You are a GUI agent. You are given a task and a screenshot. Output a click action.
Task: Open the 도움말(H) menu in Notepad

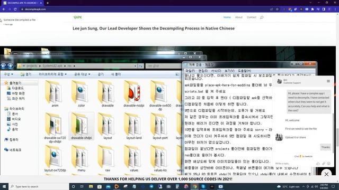coord(245,71)
